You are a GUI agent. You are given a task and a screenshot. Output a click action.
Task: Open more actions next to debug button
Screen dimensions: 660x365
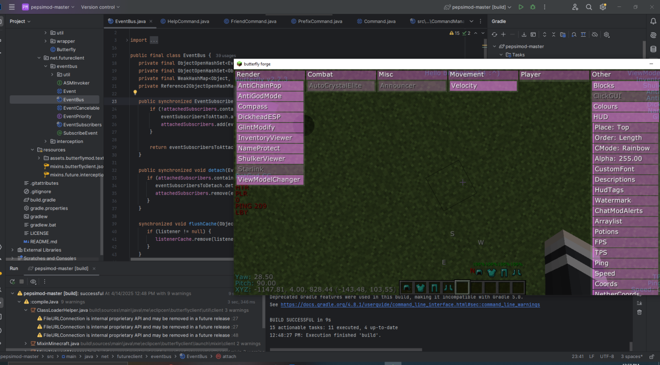point(545,7)
